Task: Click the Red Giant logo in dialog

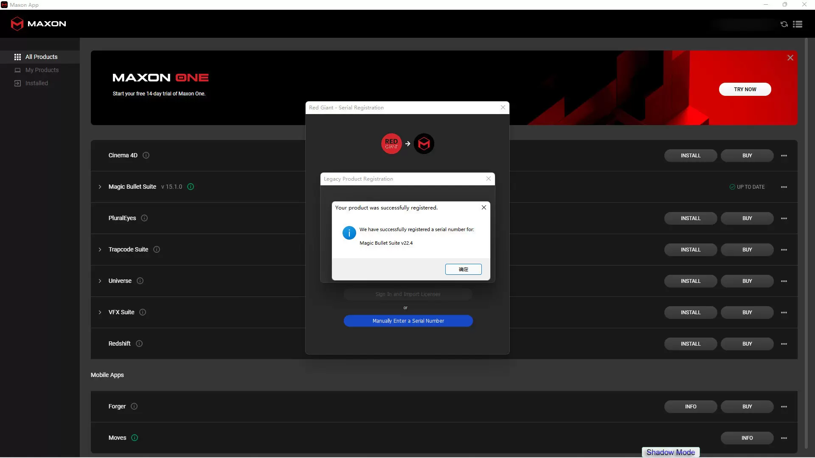Action: (x=391, y=144)
